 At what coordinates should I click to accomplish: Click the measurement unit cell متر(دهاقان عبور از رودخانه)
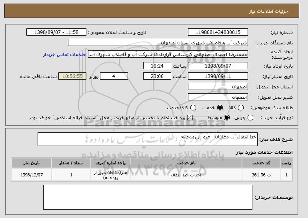click(110, 175)
